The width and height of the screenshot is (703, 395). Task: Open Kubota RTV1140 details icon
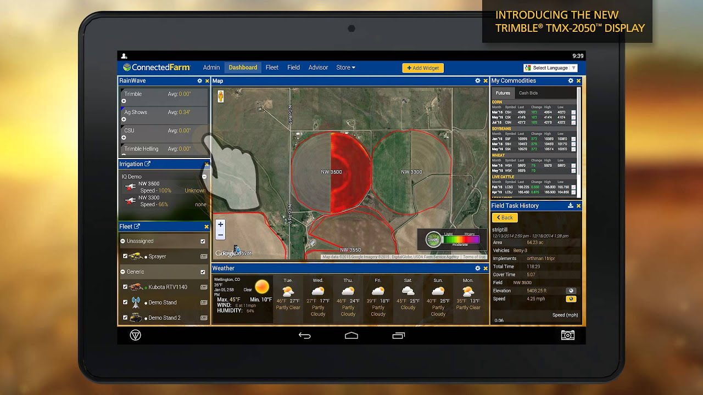click(204, 287)
